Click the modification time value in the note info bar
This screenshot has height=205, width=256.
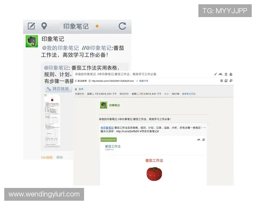[146, 94]
